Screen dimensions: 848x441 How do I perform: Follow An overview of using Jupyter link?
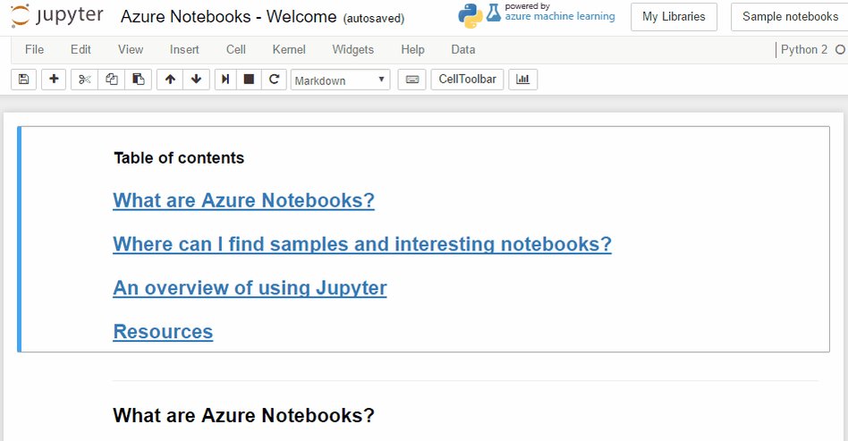click(x=250, y=288)
